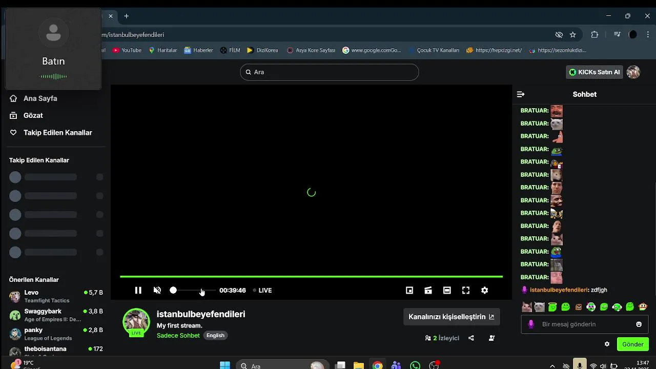Unmute the stream volume
656x369 pixels.
(x=157, y=290)
